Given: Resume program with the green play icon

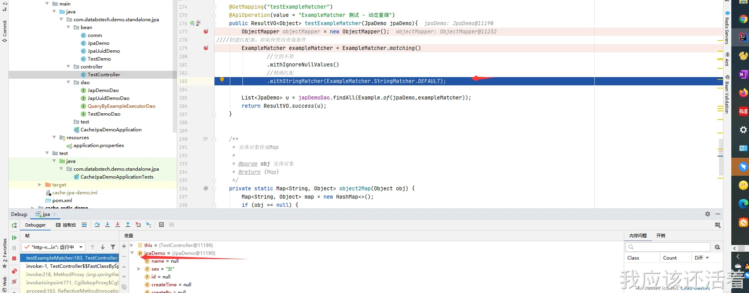Looking at the screenshot, I should pyautogui.click(x=14, y=238).
